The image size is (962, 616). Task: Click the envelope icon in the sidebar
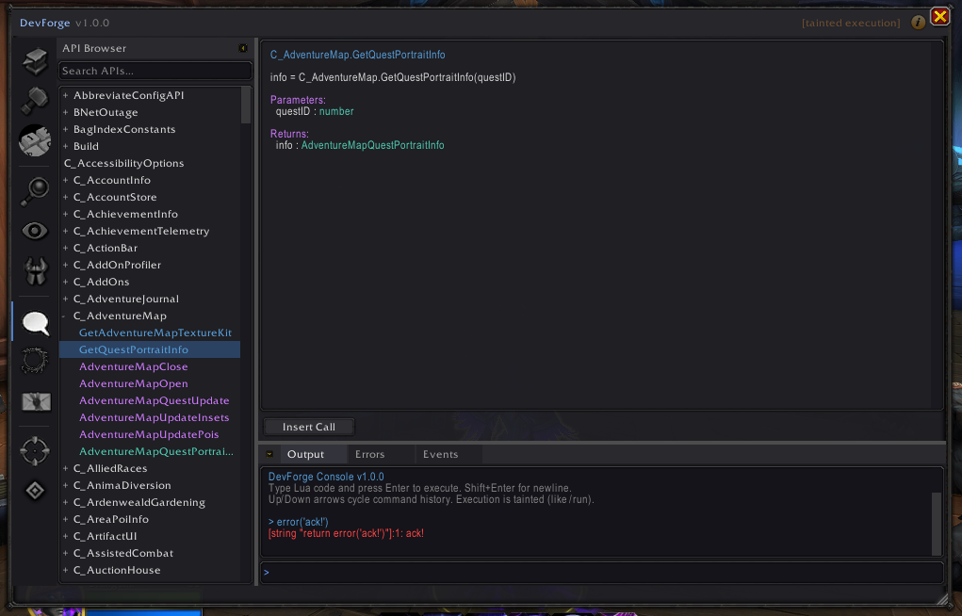[x=35, y=401]
